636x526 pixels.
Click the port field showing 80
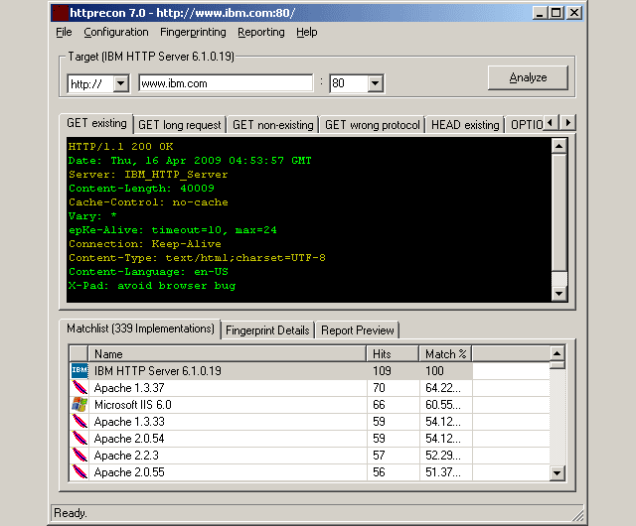point(349,84)
